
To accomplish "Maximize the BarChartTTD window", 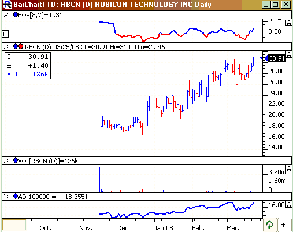I will tap(276, 5).
